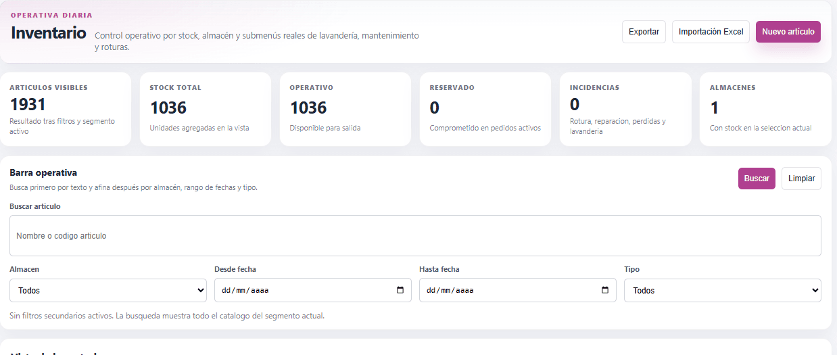Image resolution: width=837 pixels, height=355 pixels.
Task: Click the Reservado stat card
Action: pos(485,109)
